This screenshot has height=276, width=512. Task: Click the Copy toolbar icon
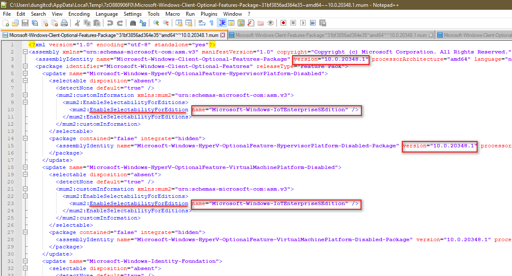(87, 23)
